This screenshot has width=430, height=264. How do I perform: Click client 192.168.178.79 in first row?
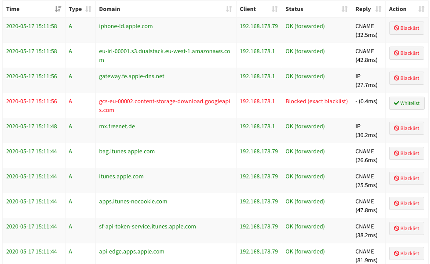(x=259, y=26)
